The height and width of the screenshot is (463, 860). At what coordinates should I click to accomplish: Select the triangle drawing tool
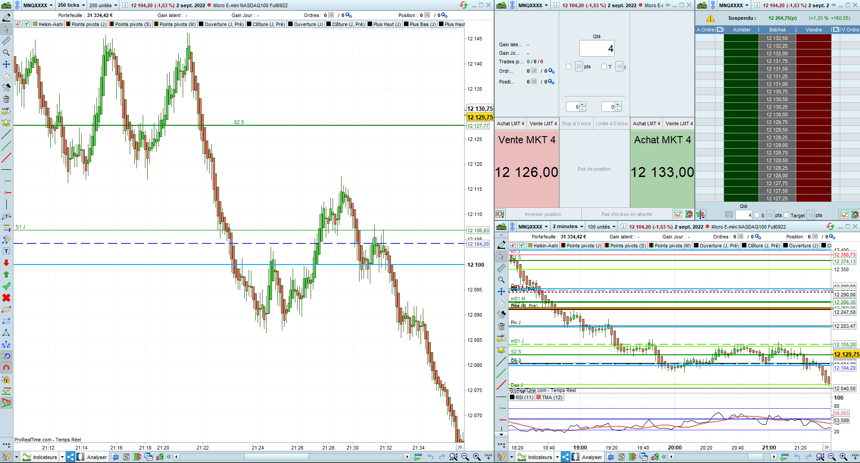coord(6,333)
